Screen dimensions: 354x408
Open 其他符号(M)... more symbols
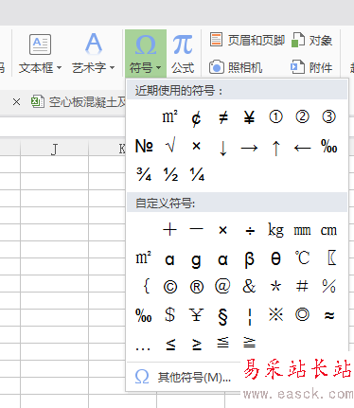[x=183, y=377]
